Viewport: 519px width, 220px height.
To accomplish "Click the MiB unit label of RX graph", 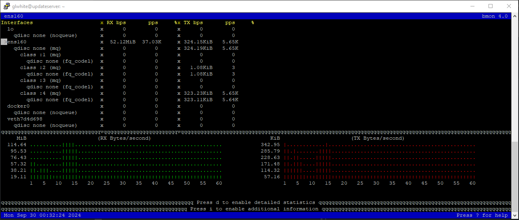I will tap(22, 138).
